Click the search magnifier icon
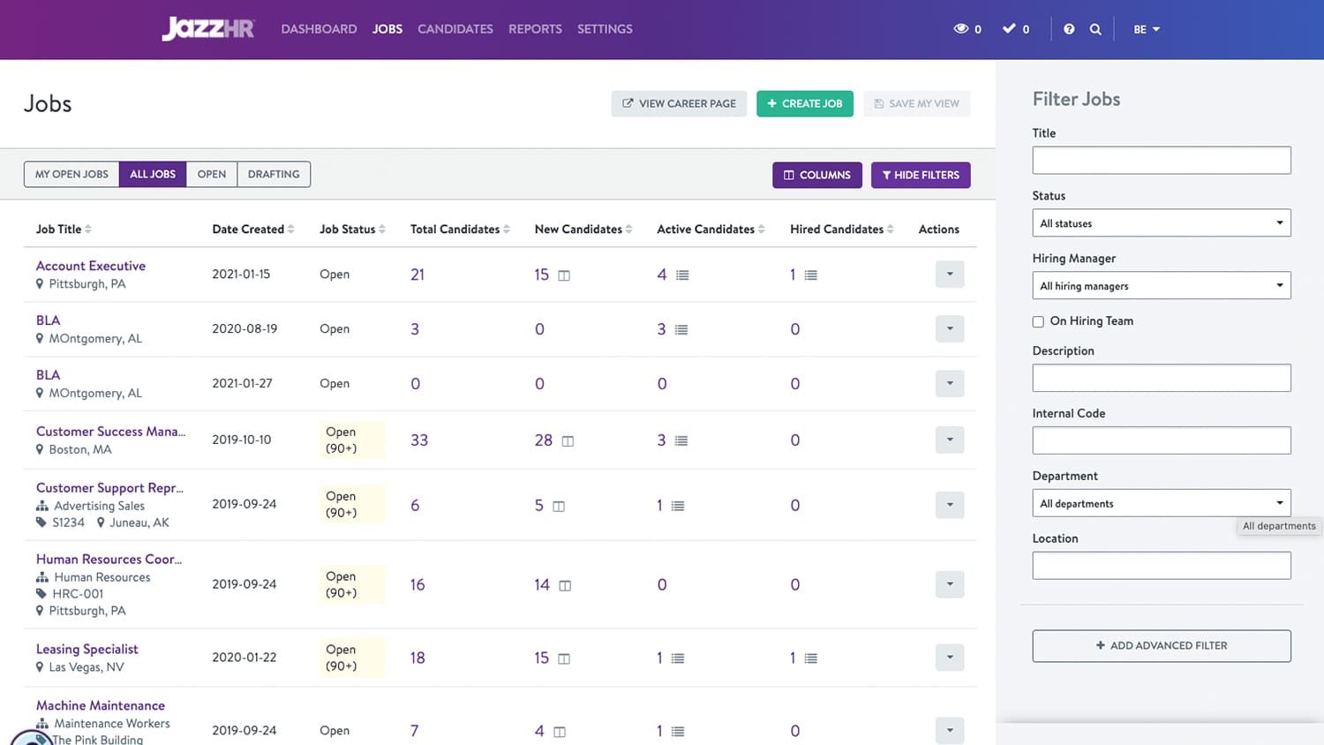The width and height of the screenshot is (1324, 745). coord(1095,29)
